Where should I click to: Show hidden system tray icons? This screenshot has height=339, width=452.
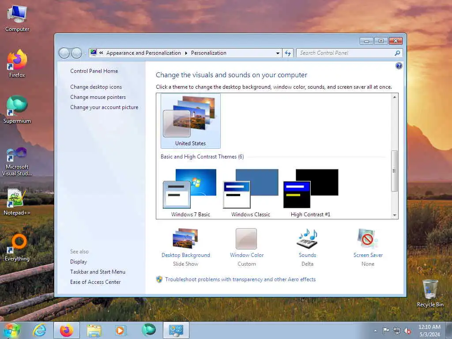(375, 331)
